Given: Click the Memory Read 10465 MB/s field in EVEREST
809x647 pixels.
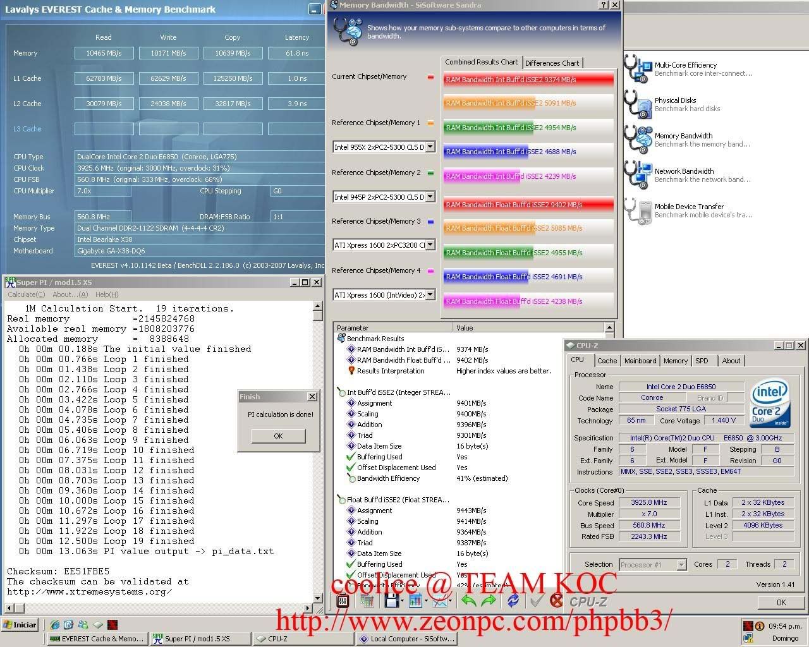Looking at the screenshot, I should (x=104, y=53).
